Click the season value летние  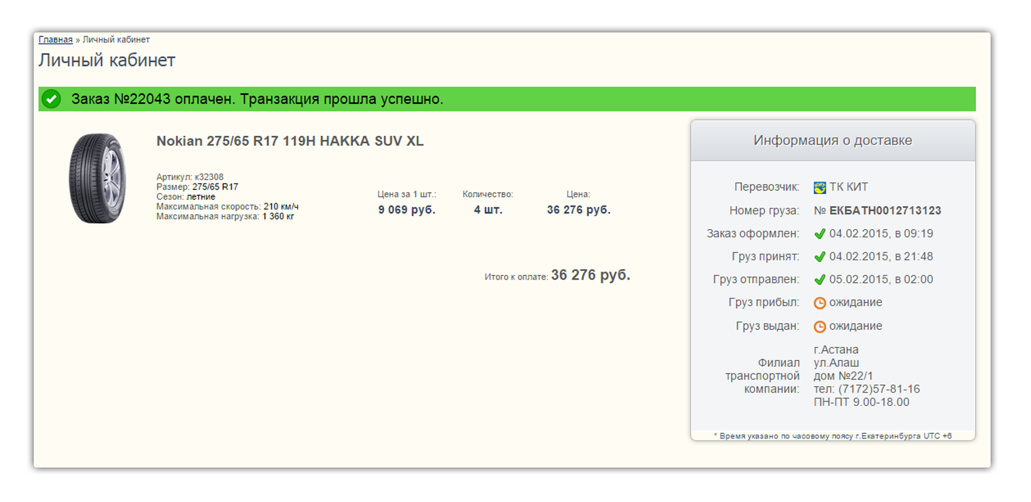click(x=201, y=197)
